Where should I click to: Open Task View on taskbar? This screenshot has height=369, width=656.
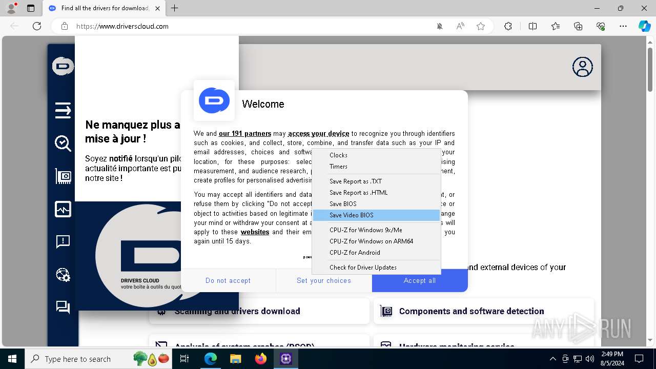[x=185, y=359]
